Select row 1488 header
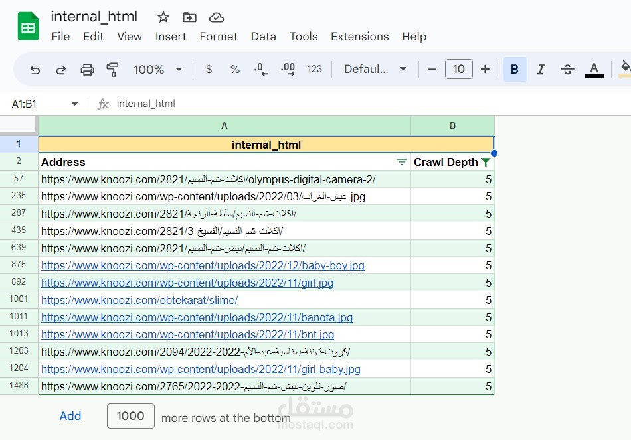This screenshot has width=631, height=440. click(x=19, y=386)
